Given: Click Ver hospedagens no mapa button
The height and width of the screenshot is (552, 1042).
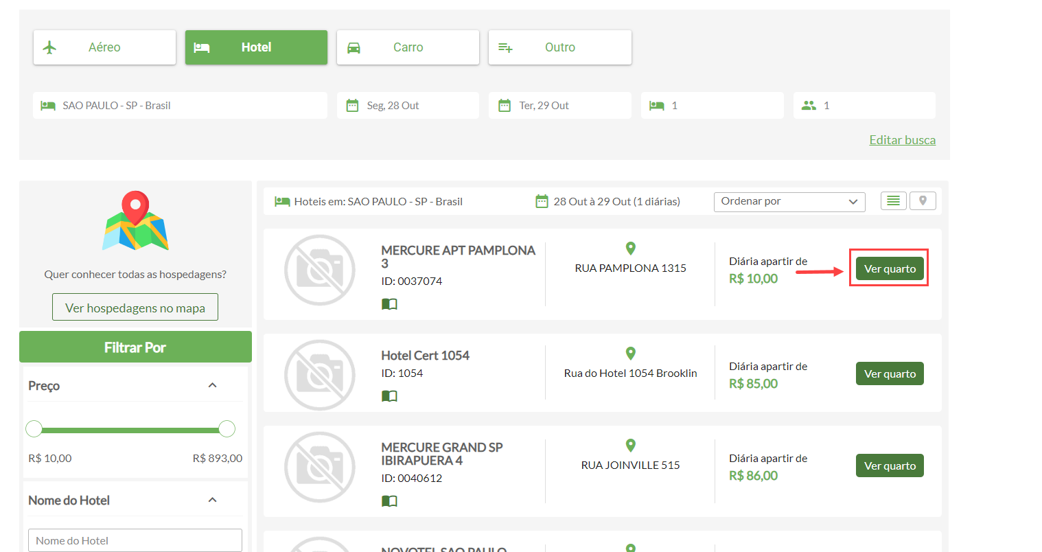Looking at the screenshot, I should click(135, 307).
